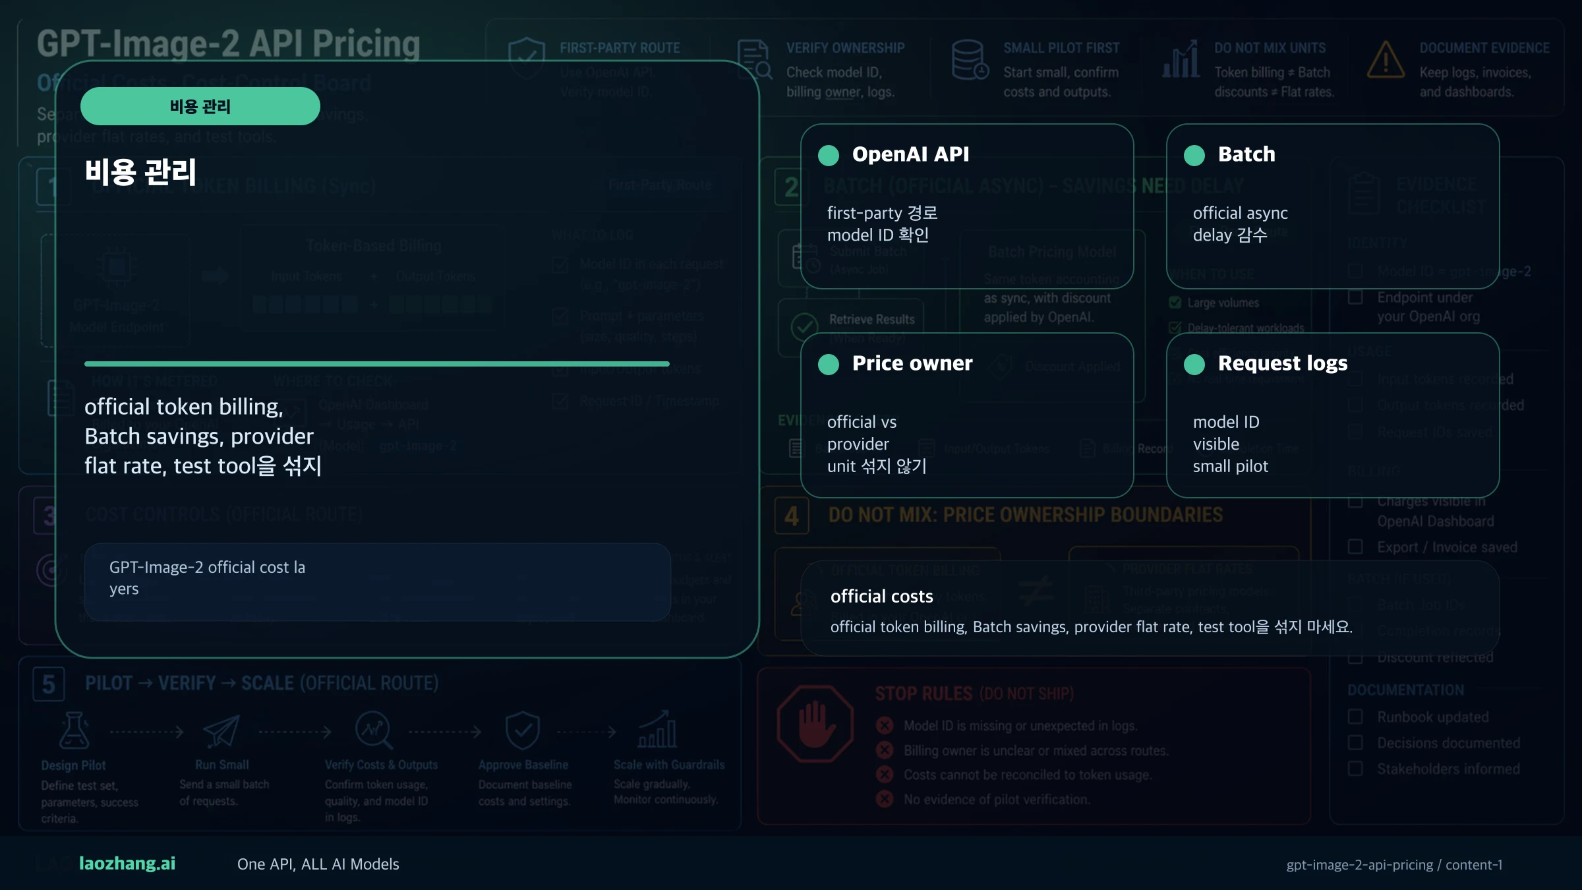Click the 'PILOT → VERIFY → SCALE' heading
Image resolution: width=1582 pixels, height=890 pixels.
(262, 684)
